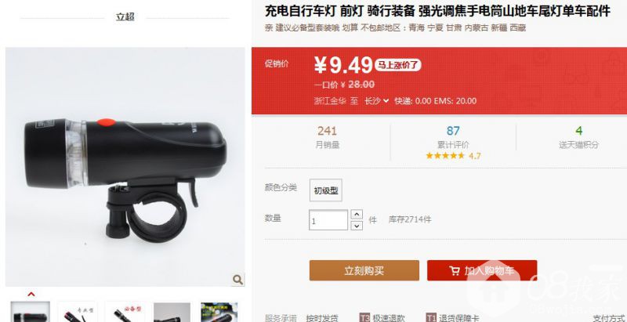Image resolution: width=627 pixels, height=322 pixels.
Task: Select the 初级型 color option
Action: 326,190
